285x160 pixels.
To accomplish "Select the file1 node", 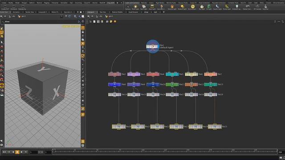I will pyautogui.click(x=153, y=47).
